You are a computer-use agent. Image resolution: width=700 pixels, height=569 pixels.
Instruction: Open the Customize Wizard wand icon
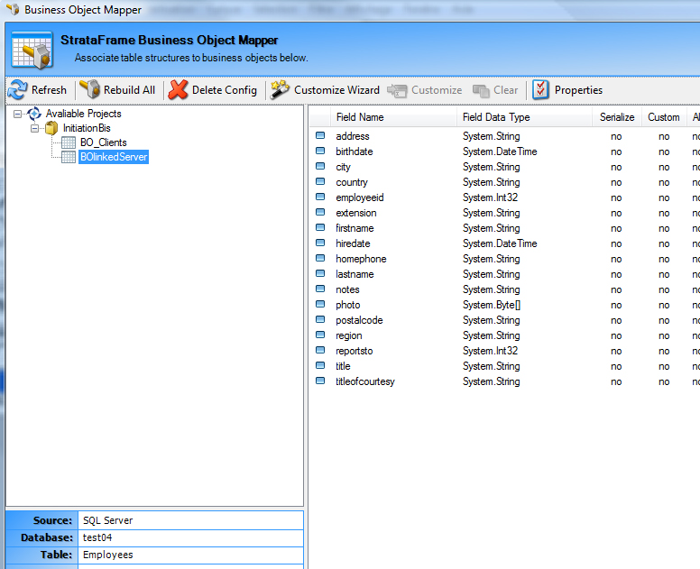(280, 90)
